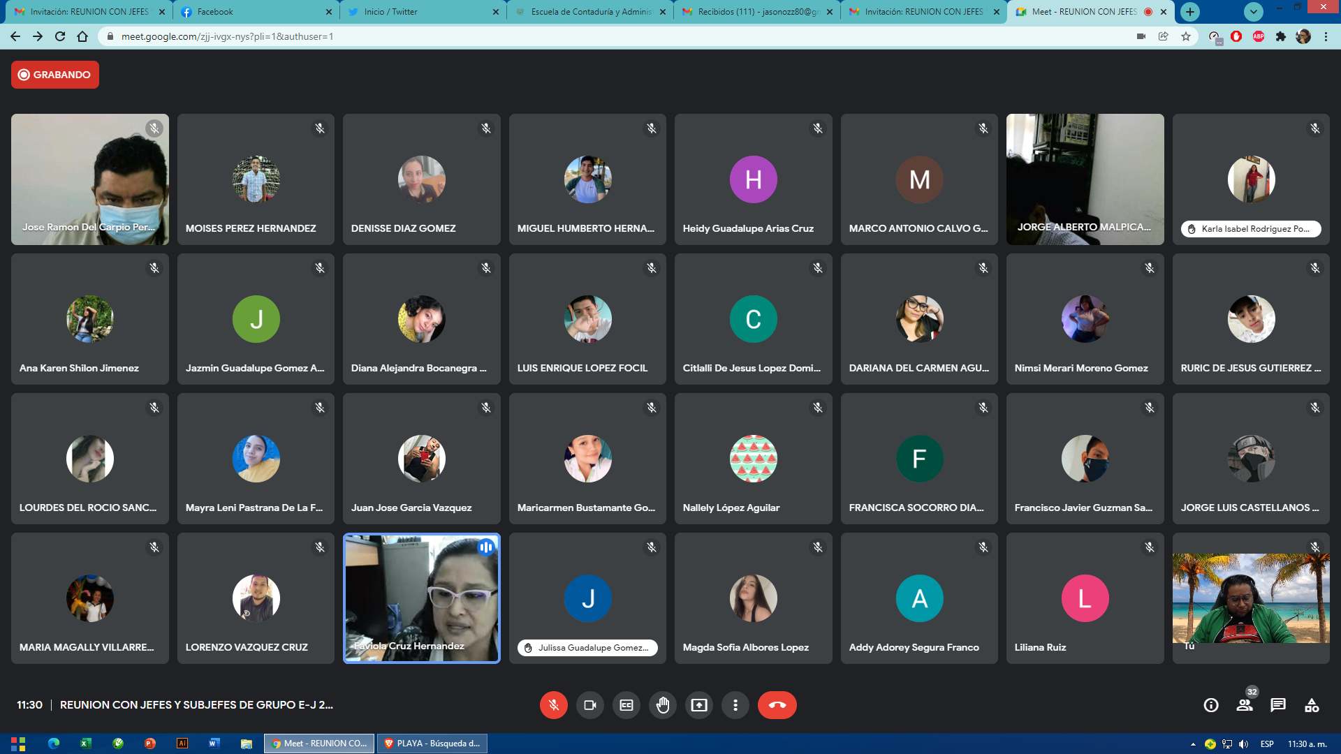The height and width of the screenshot is (754, 1341).
Task: Open the Chrome profile avatar
Action: tap(1303, 36)
